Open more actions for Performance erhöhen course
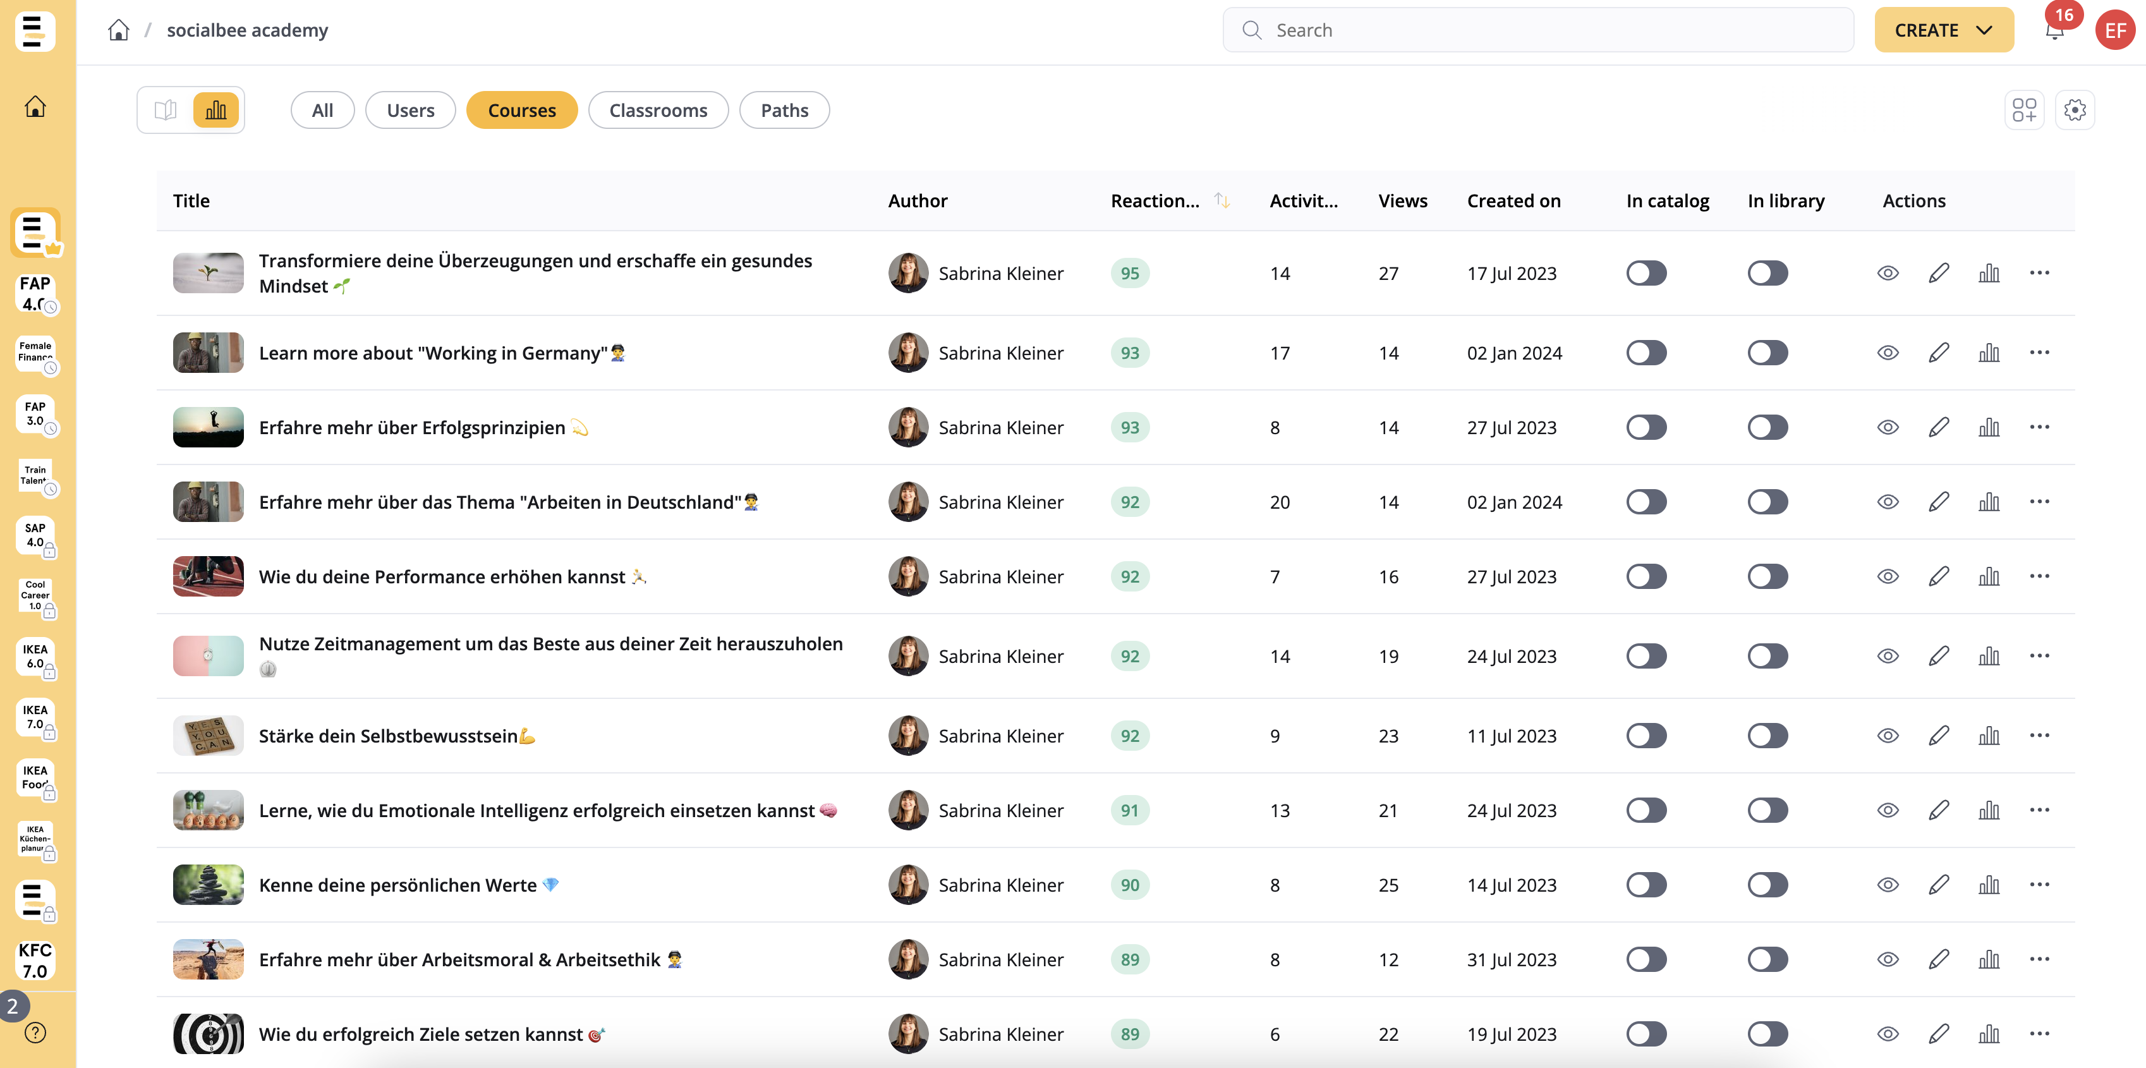 (2039, 576)
